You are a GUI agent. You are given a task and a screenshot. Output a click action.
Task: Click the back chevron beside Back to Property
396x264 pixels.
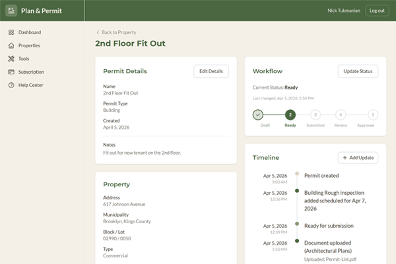tap(98, 32)
